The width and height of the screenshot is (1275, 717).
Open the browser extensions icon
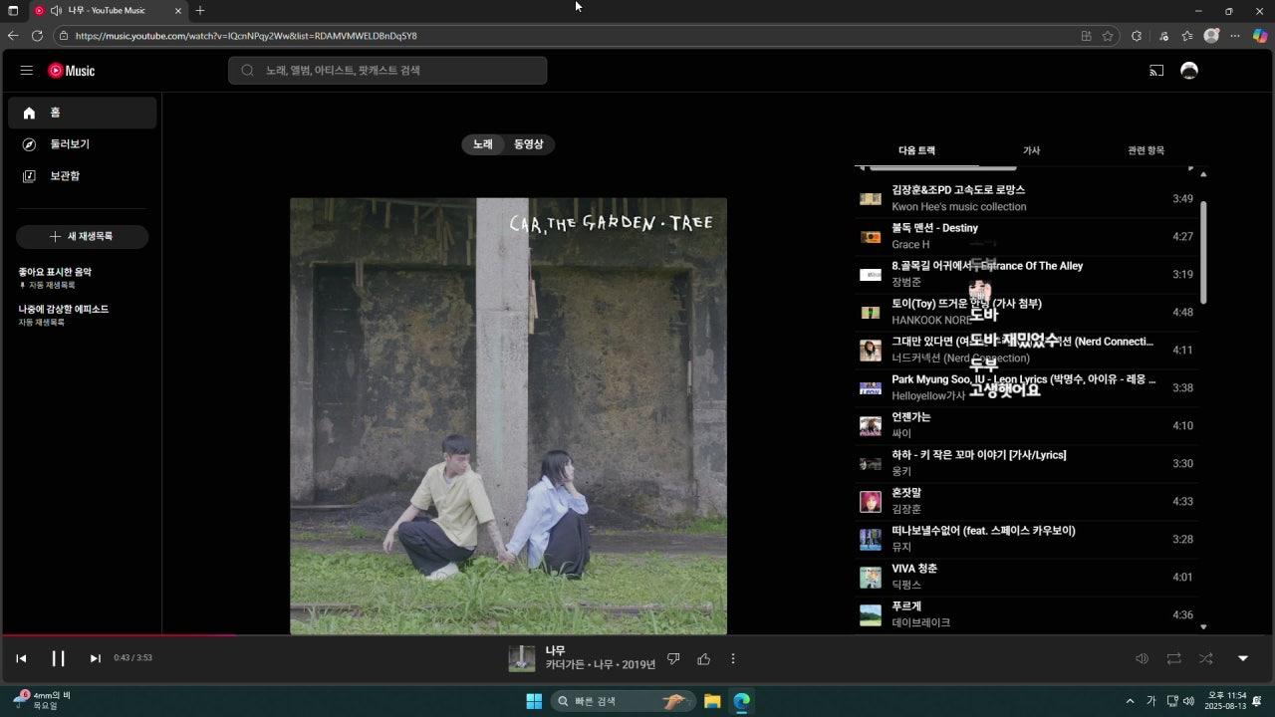coord(1137,36)
